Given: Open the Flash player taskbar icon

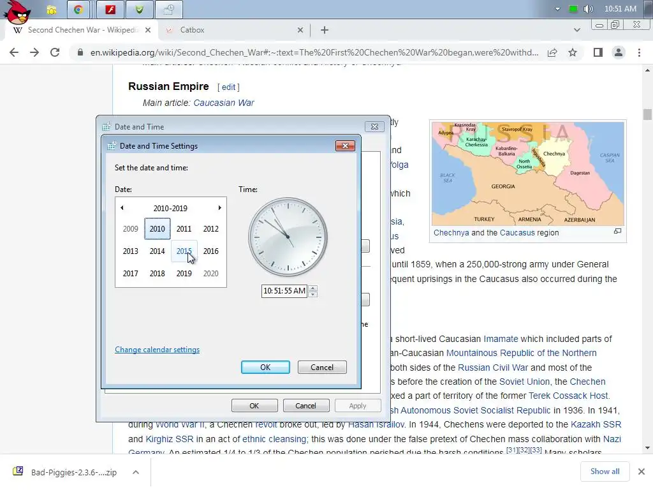Looking at the screenshot, I should point(110,10).
